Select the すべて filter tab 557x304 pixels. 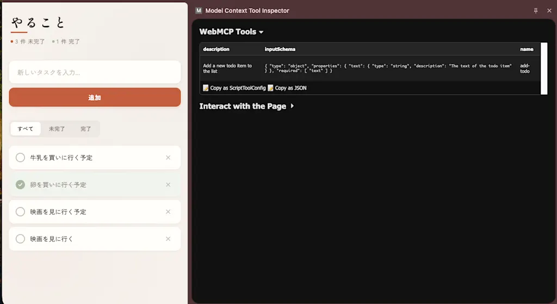tap(25, 128)
